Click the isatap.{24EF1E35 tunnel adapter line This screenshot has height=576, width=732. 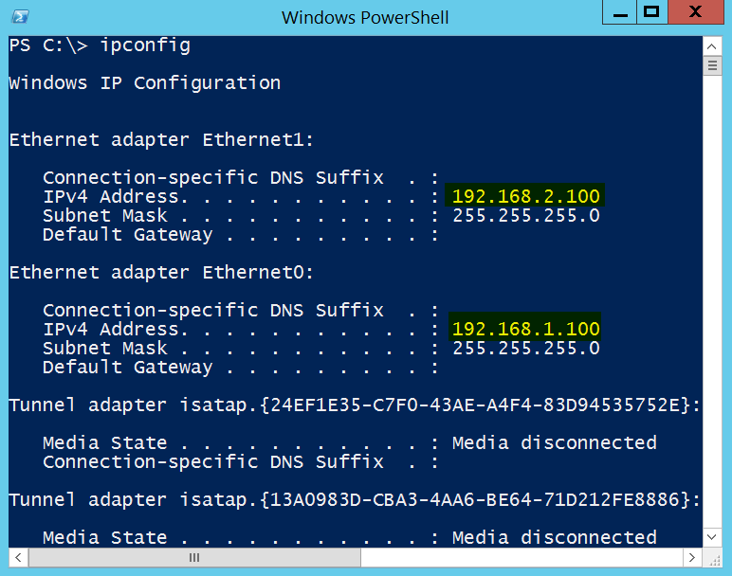pos(355,405)
